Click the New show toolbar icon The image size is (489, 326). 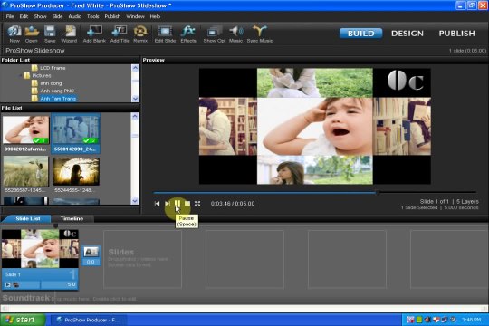[14, 34]
